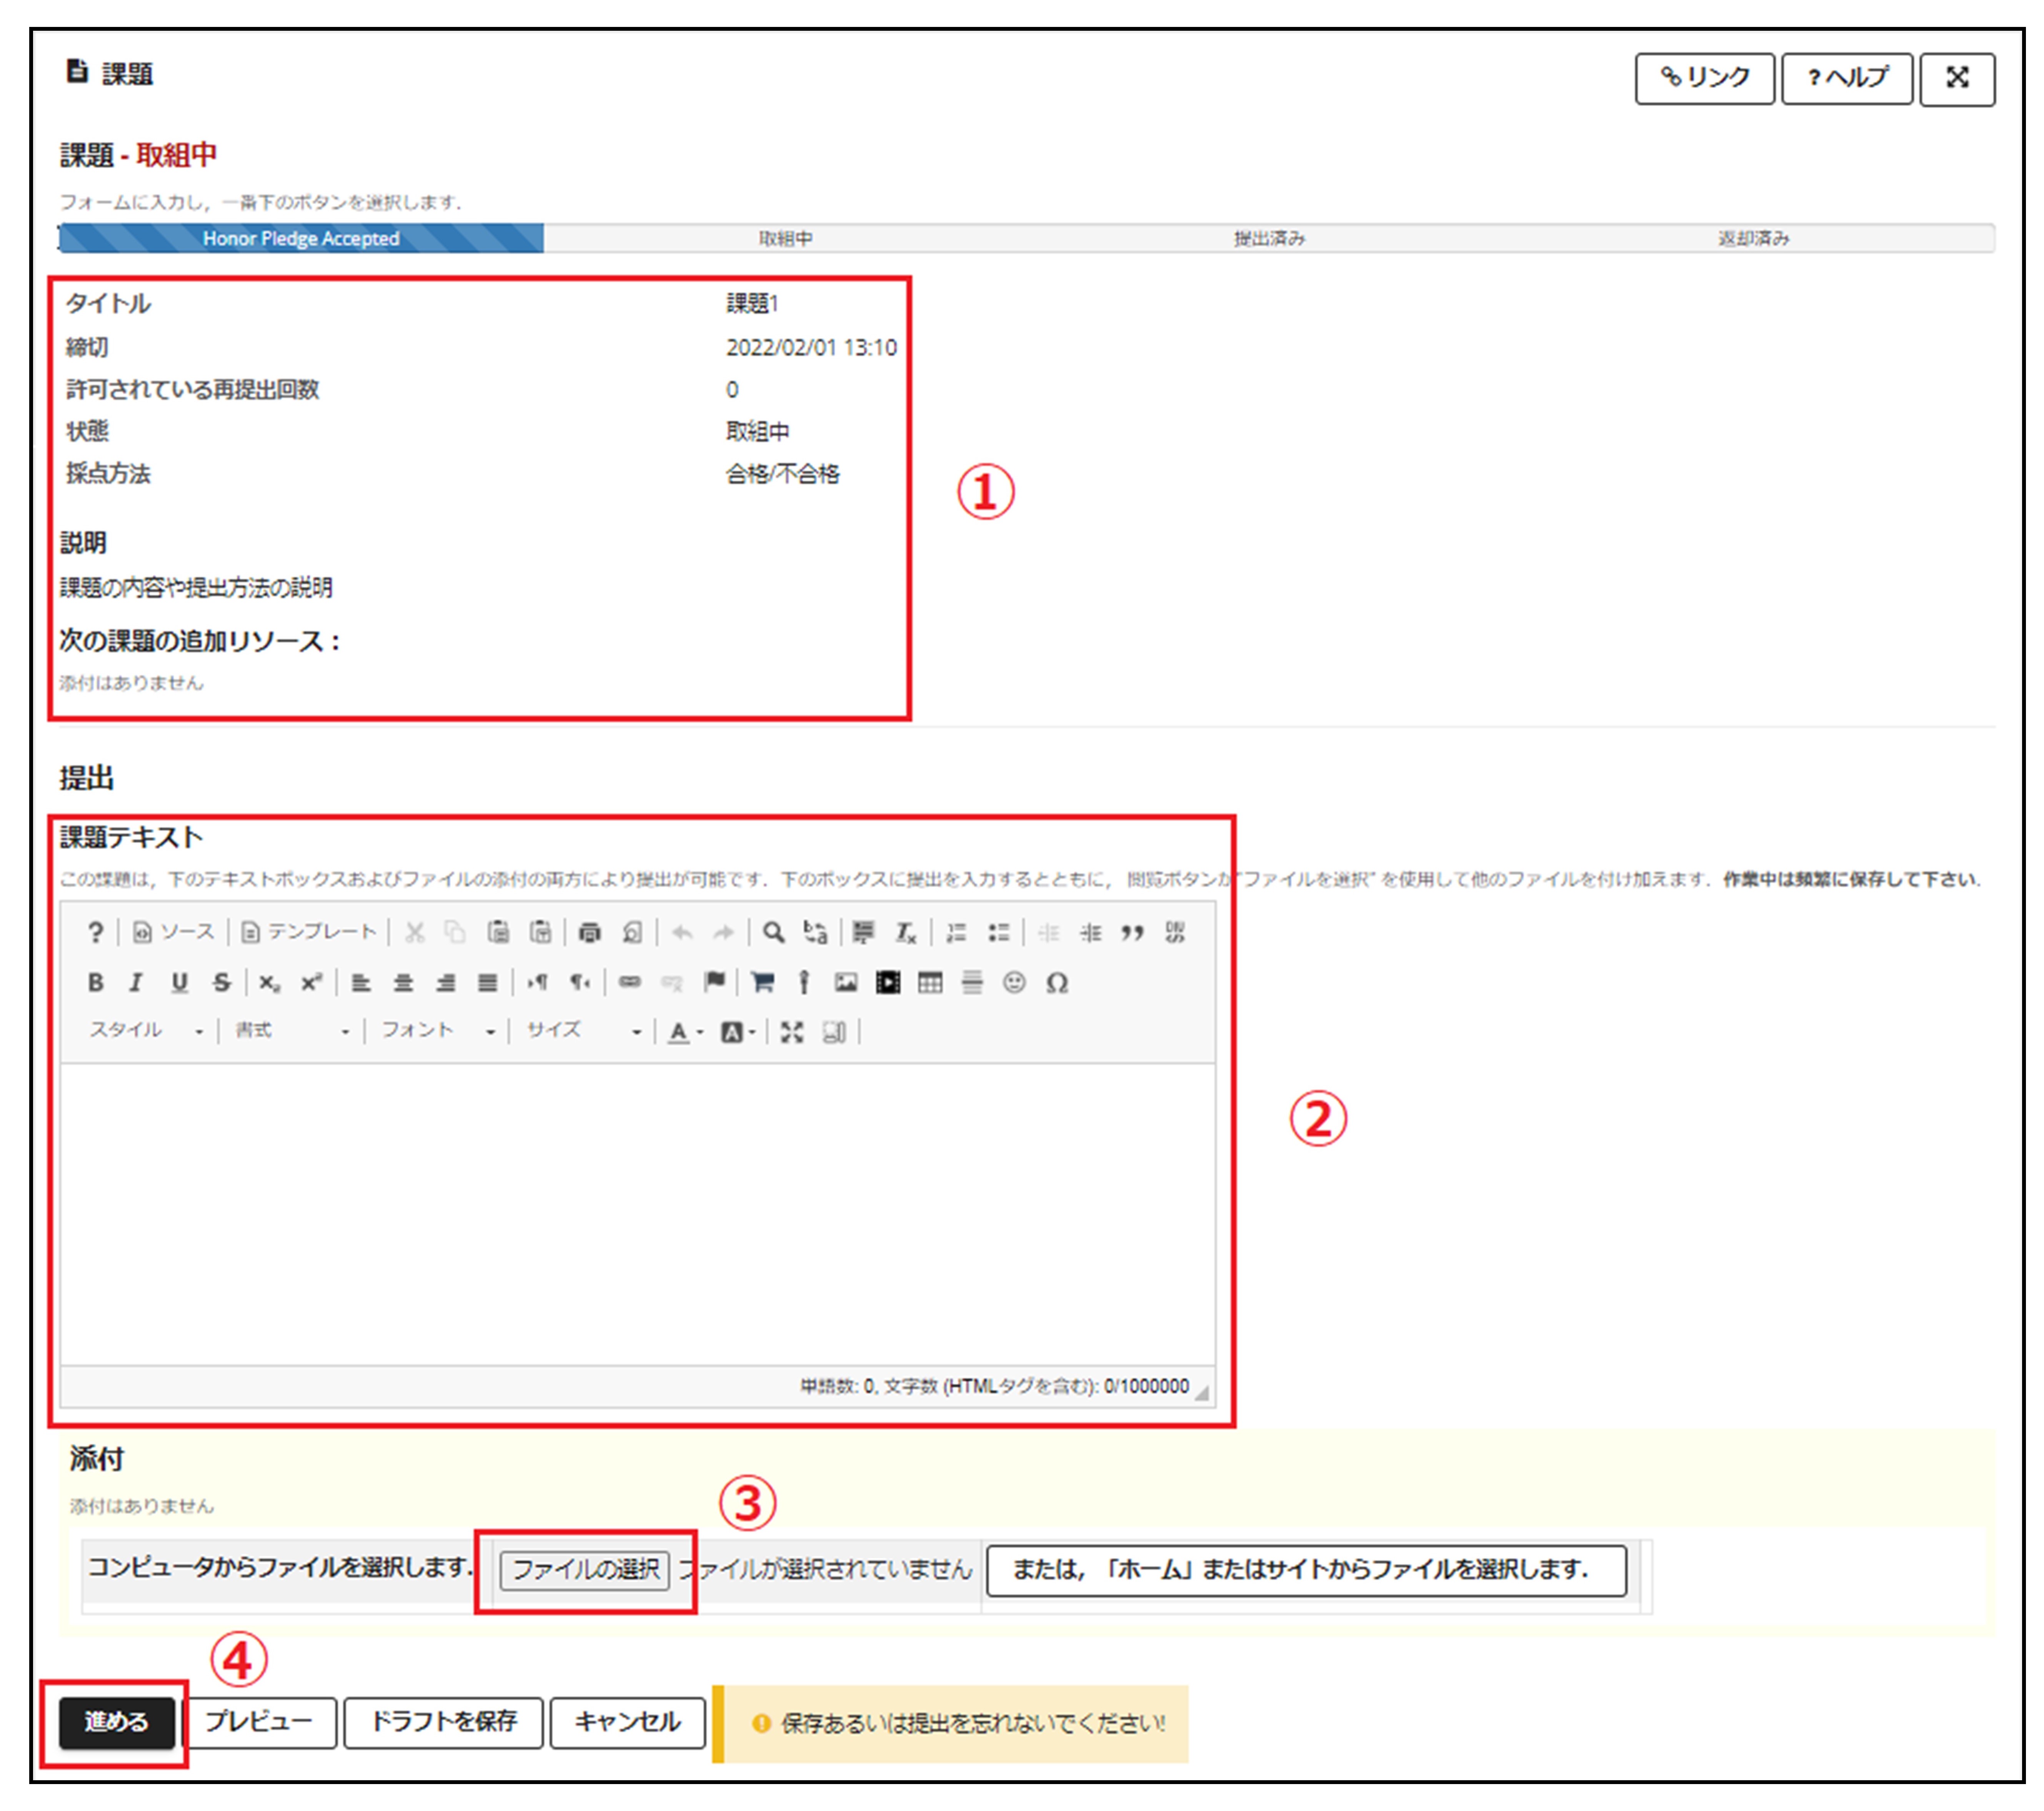The width and height of the screenshot is (2044, 1811).
Task: Click the insert link icon
Action: tap(629, 982)
